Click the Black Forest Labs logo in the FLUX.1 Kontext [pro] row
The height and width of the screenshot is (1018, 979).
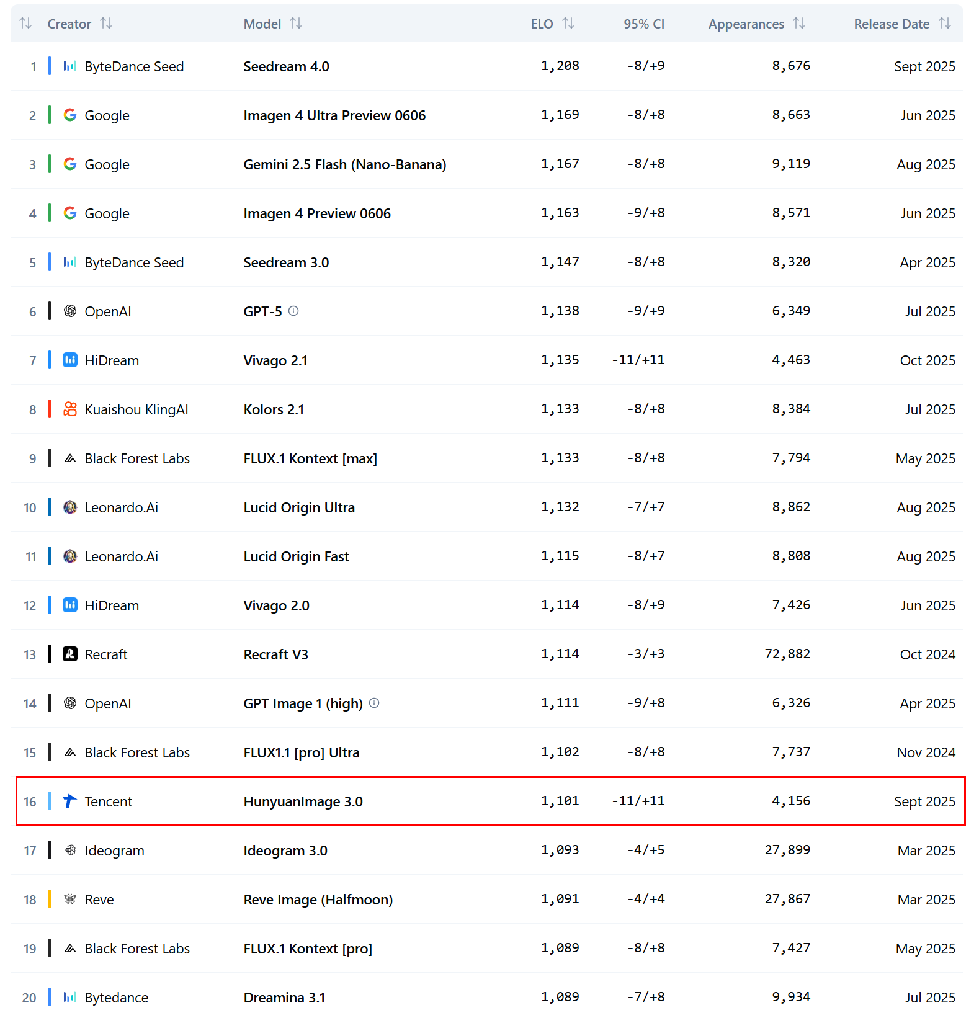[70, 949]
